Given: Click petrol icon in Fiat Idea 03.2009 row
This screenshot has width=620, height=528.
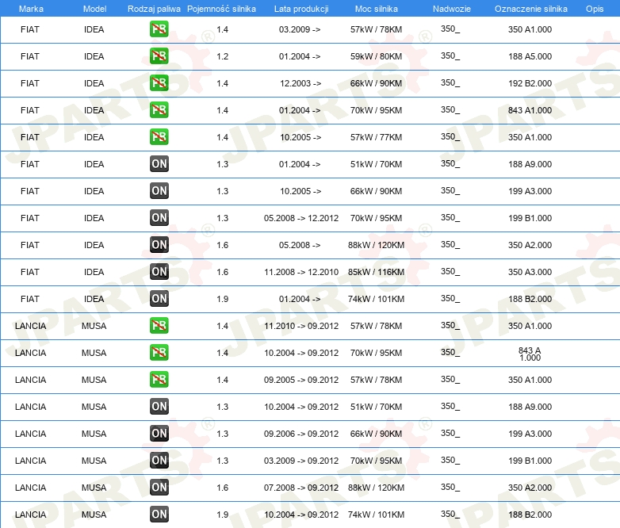Looking at the screenshot, I should click(159, 29).
